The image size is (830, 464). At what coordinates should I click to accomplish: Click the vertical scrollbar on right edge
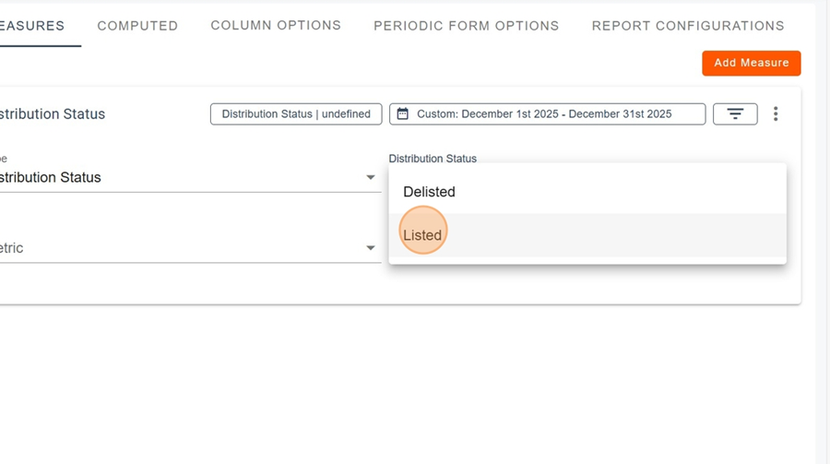pos(823,231)
